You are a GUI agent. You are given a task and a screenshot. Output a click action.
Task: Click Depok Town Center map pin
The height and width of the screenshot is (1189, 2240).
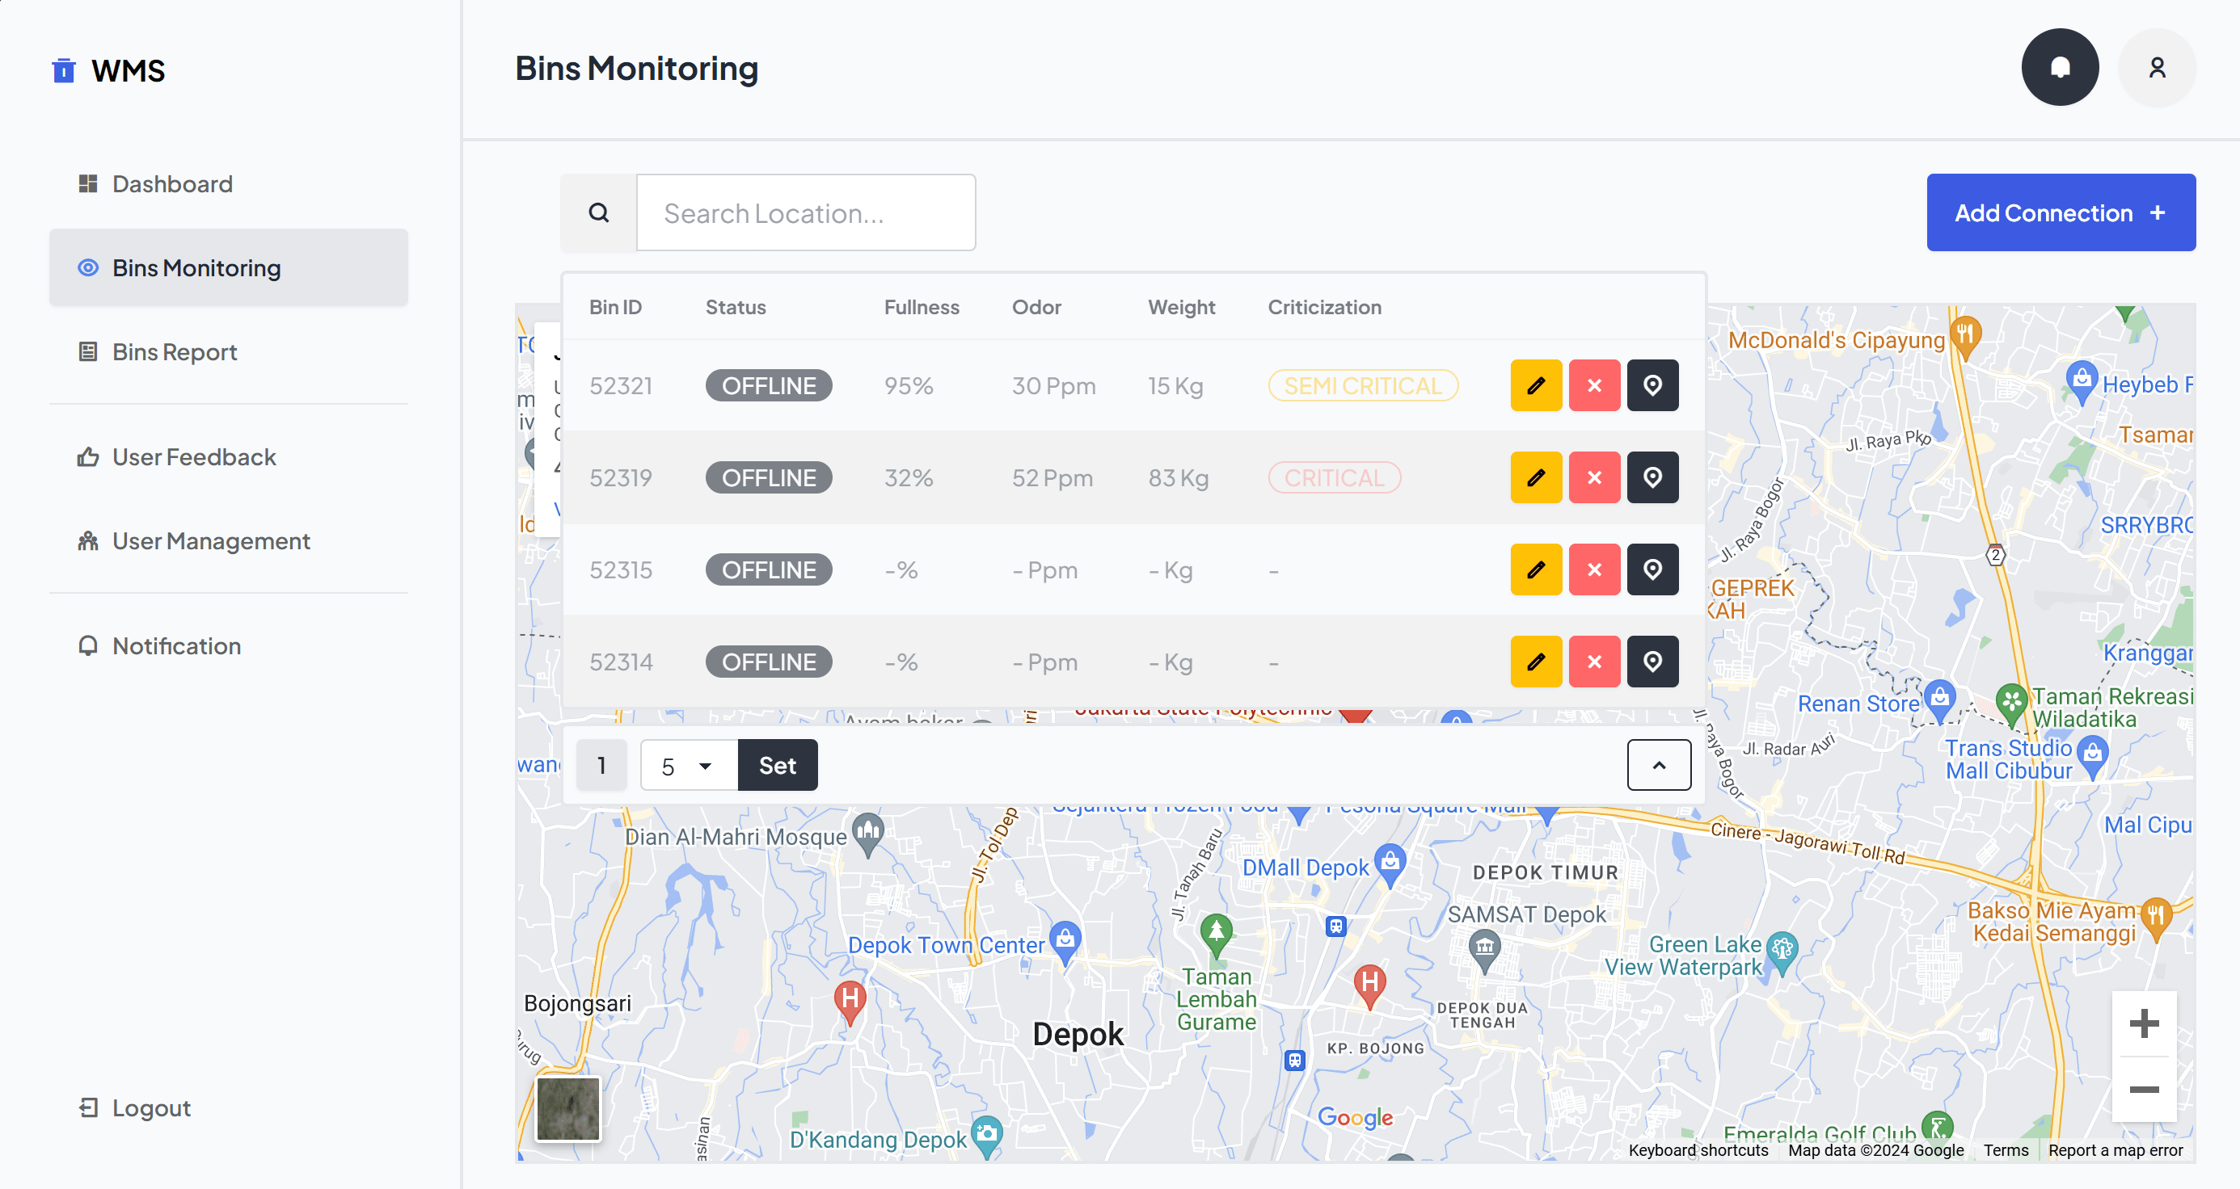[1065, 941]
